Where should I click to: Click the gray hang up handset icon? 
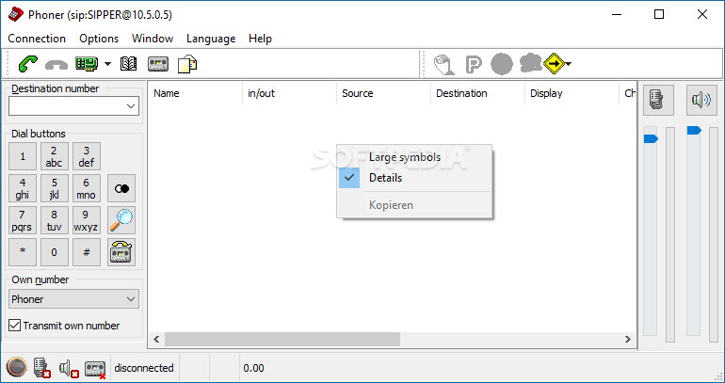point(56,66)
